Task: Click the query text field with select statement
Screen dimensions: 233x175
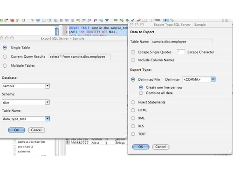Action: point(80,56)
